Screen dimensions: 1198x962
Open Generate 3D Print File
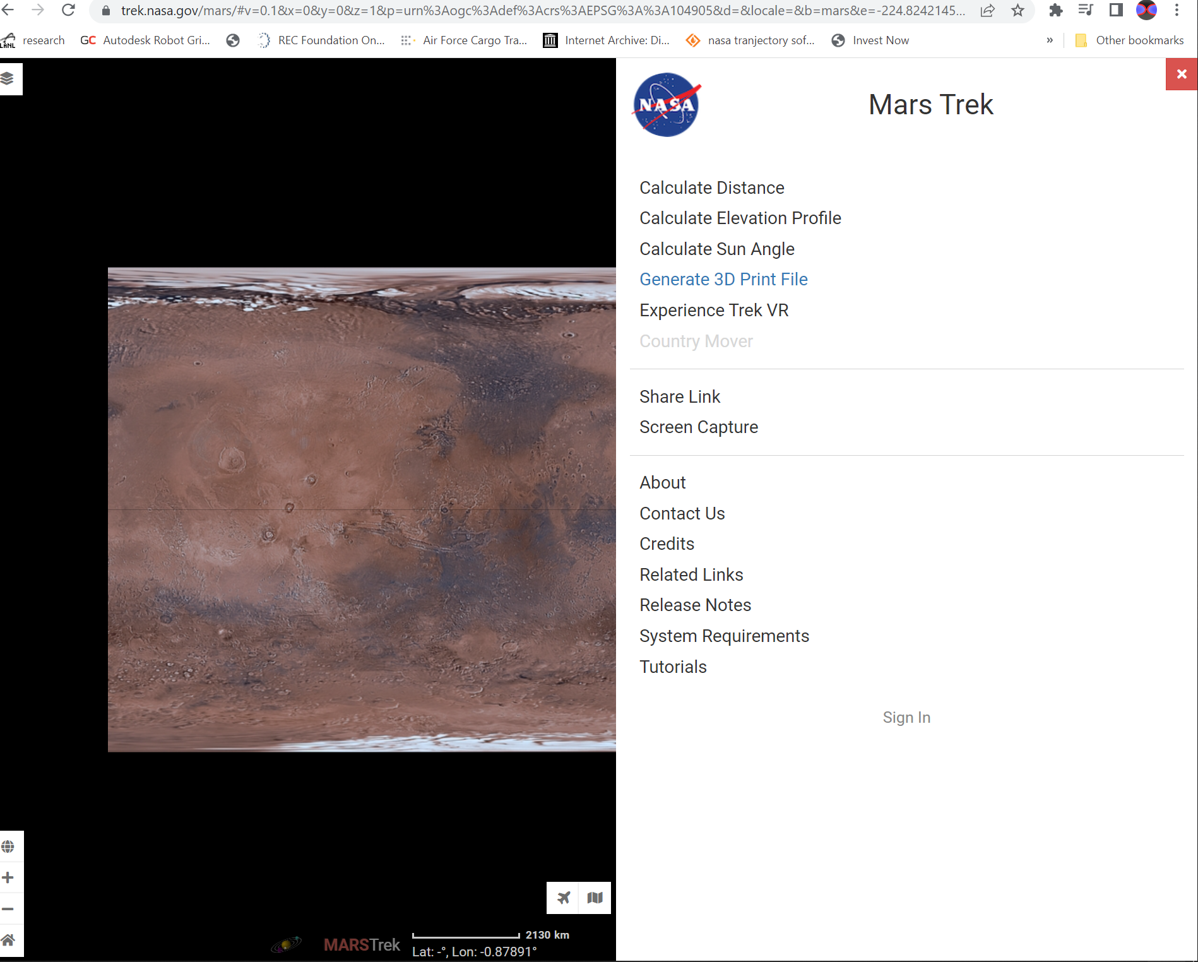coord(723,279)
